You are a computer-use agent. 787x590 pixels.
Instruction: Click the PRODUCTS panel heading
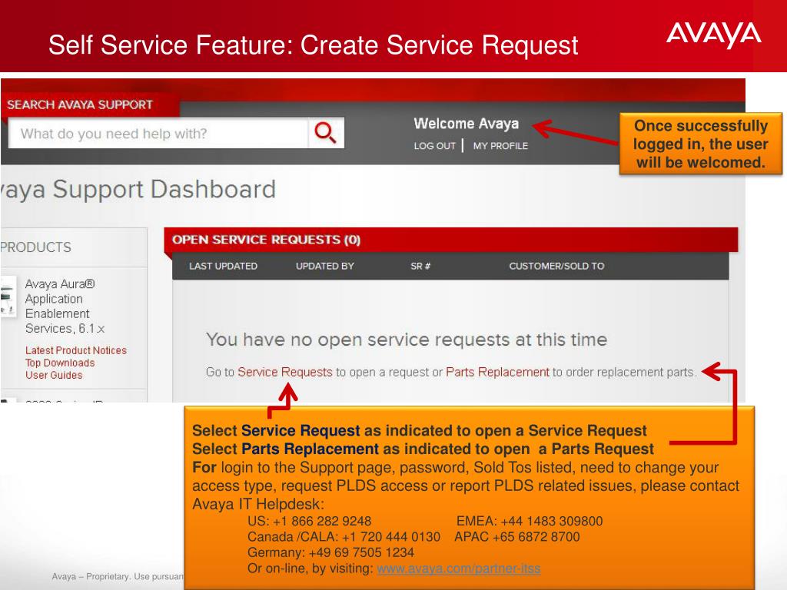35,247
